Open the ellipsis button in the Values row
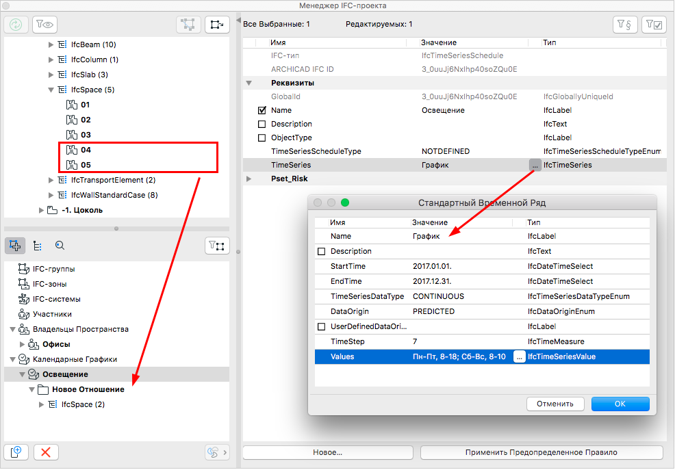 [x=520, y=357]
